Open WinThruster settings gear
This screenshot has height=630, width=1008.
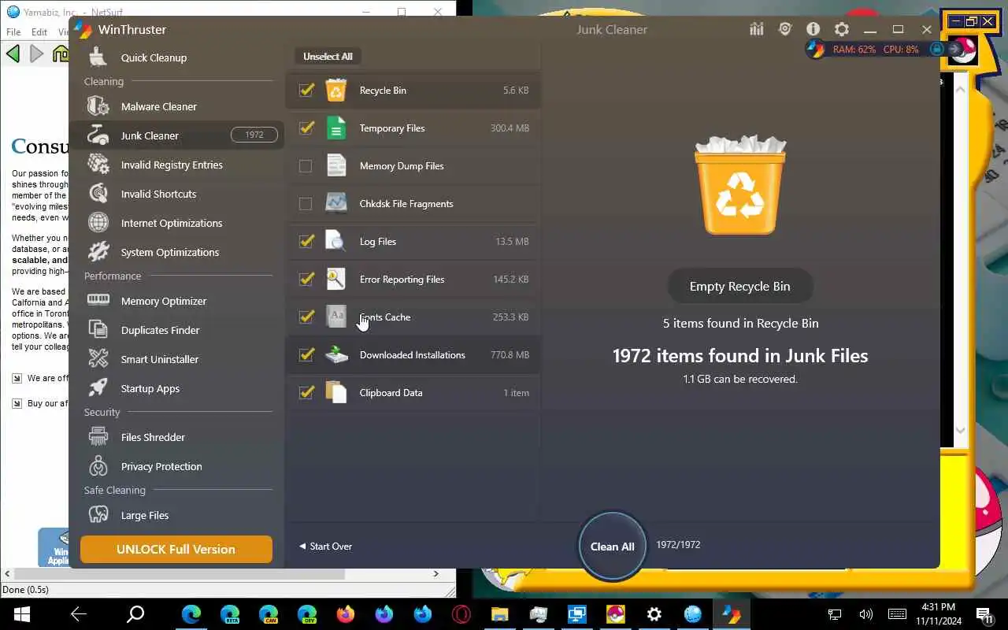click(x=841, y=29)
